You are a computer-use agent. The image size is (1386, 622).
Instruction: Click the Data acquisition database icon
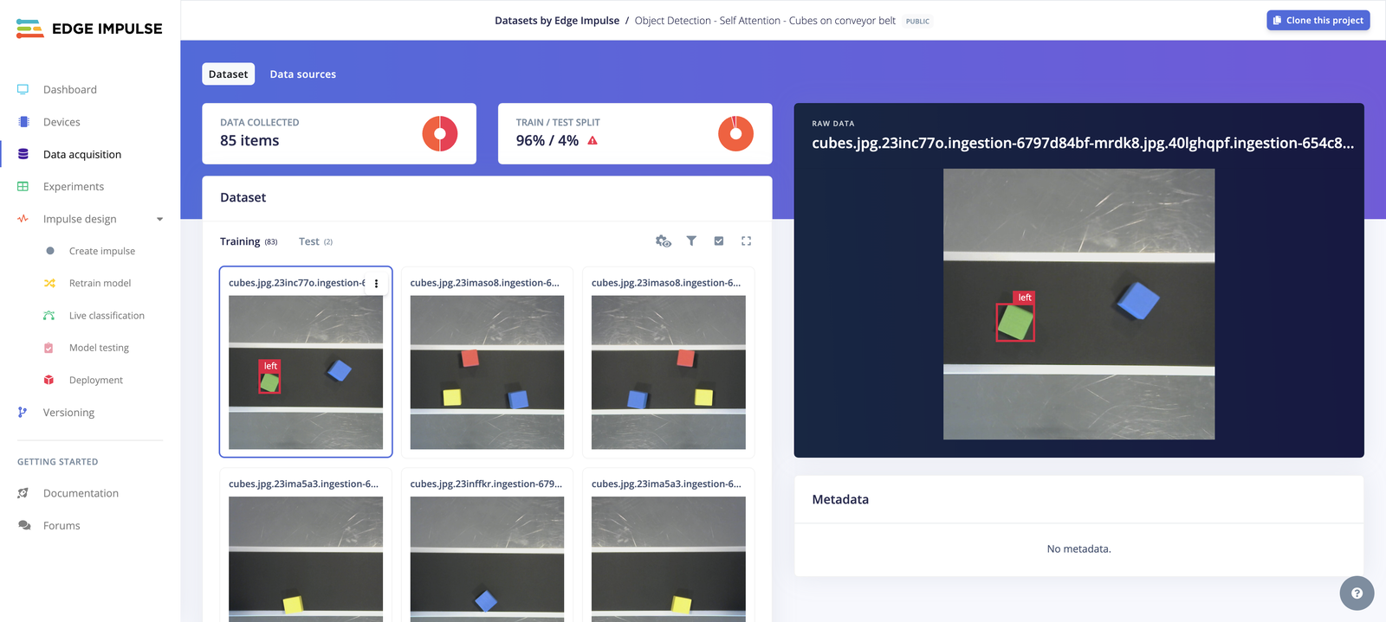(23, 154)
